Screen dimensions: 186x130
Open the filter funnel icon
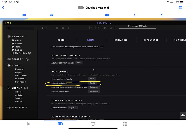[99, 28]
